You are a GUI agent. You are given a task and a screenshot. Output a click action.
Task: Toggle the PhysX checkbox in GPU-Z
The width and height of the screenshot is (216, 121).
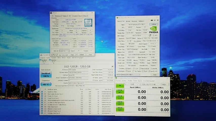point(143,71)
